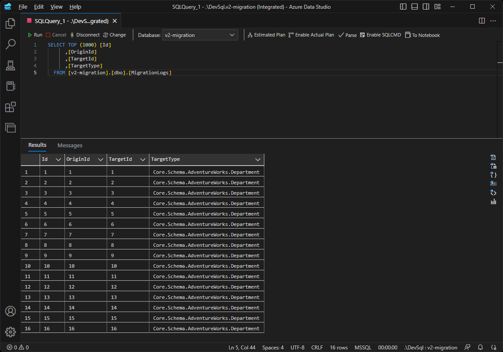Click Change connection button

[x=115, y=35]
